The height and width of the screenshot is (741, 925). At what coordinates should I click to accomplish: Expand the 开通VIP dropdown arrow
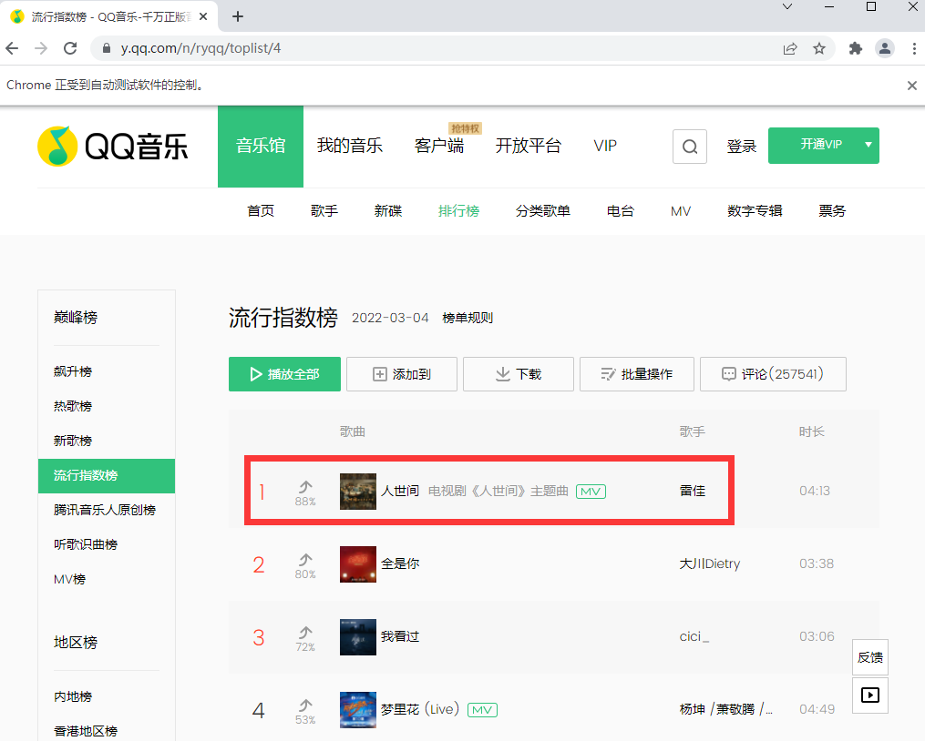click(868, 145)
